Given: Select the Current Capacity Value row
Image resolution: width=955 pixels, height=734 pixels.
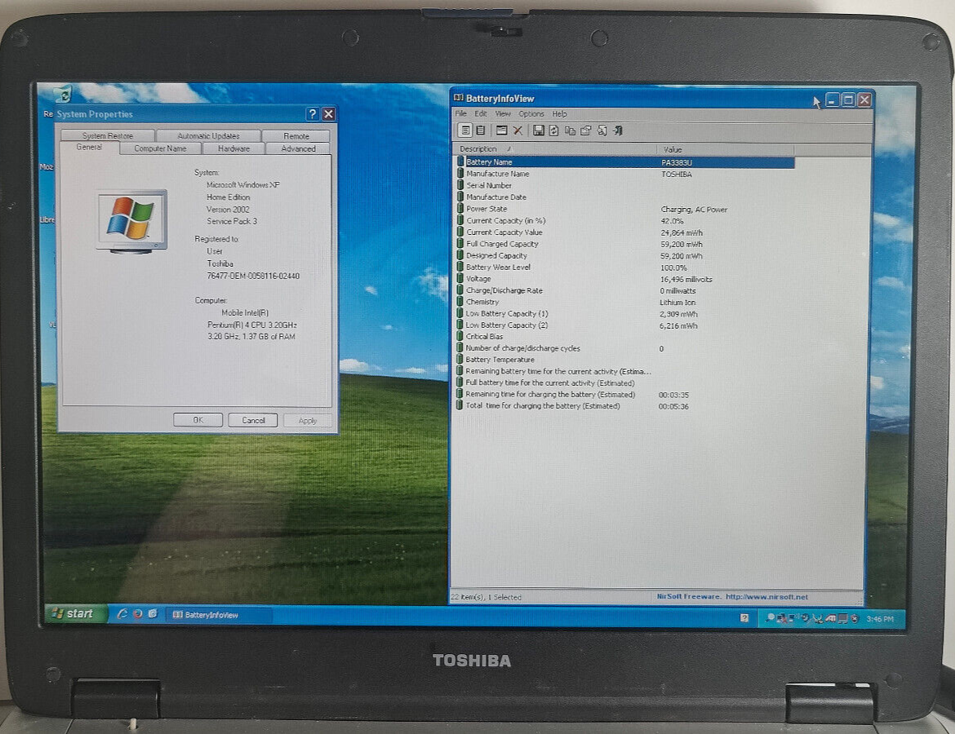Looking at the screenshot, I should (x=624, y=232).
